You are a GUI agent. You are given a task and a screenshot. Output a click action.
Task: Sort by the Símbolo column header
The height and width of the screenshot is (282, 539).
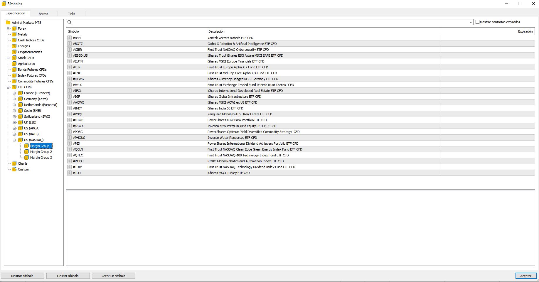pyautogui.click(x=137, y=31)
